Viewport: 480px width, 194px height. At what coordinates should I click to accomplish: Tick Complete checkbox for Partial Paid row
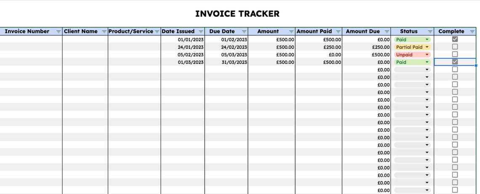455,47
